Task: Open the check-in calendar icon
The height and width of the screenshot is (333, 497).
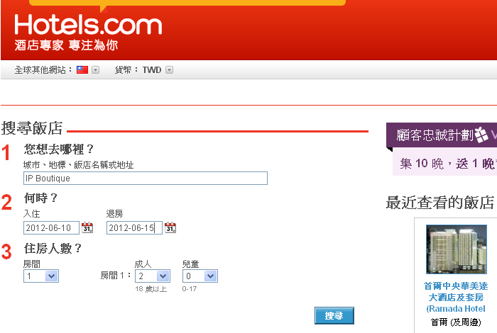Action: (87, 227)
